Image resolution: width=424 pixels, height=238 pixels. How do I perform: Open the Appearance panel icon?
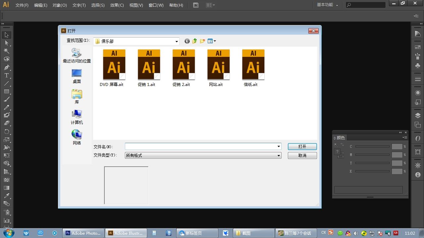pos(418,93)
